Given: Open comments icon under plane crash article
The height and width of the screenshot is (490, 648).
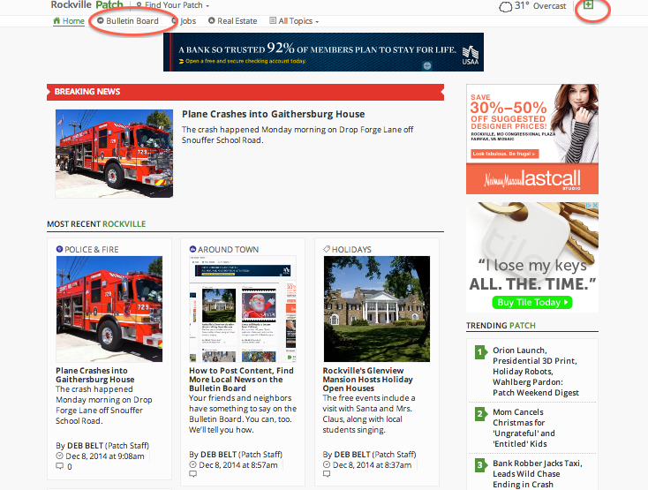Looking at the screenshot, I should (59, 466).
